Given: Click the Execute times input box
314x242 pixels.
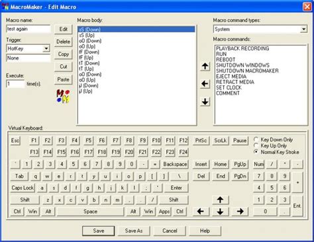Looking at the screenshot, I should click(16, 84).
